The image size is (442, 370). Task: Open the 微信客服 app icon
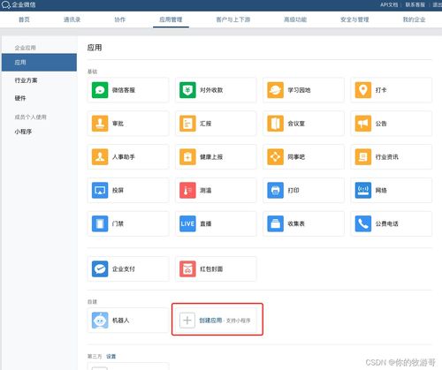(100, 90)
